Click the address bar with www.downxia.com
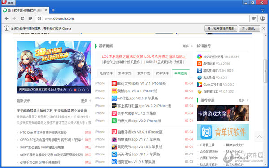The height and width of the screenshot is (168, 269). pos(142,18)
